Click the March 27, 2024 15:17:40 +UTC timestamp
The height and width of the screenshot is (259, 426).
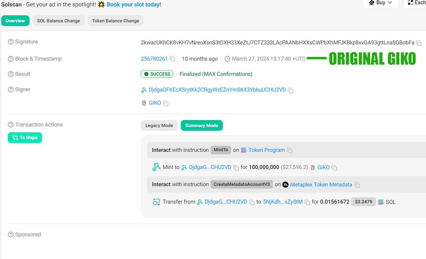(269, 59)
